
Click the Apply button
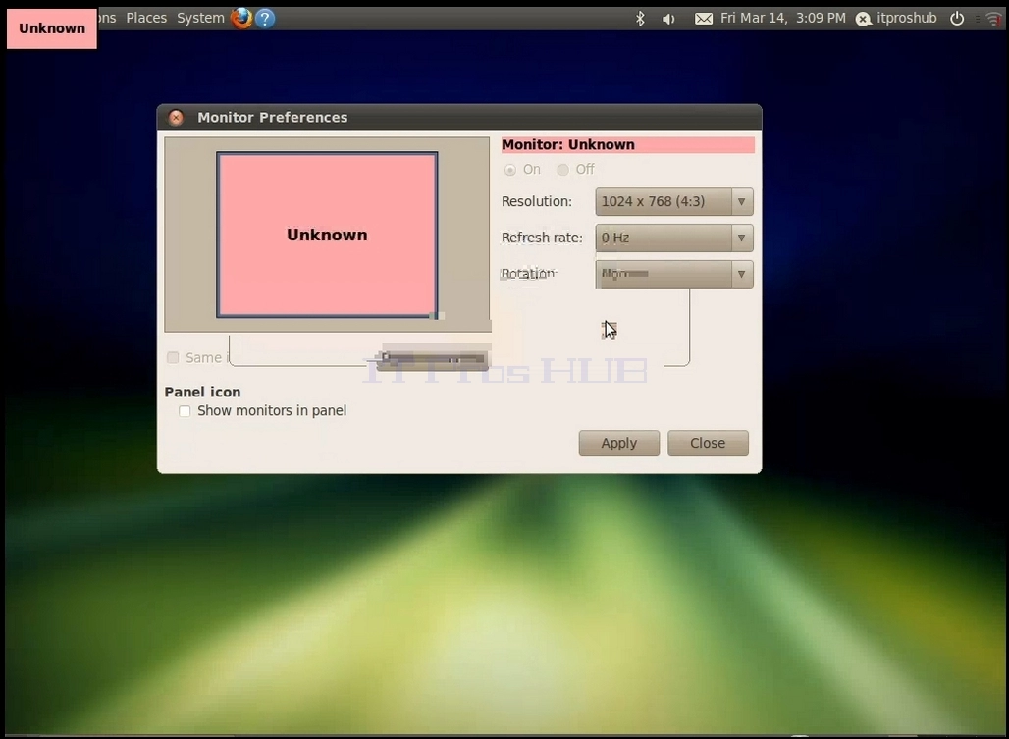pyautogui.click(x=619, y=444)
